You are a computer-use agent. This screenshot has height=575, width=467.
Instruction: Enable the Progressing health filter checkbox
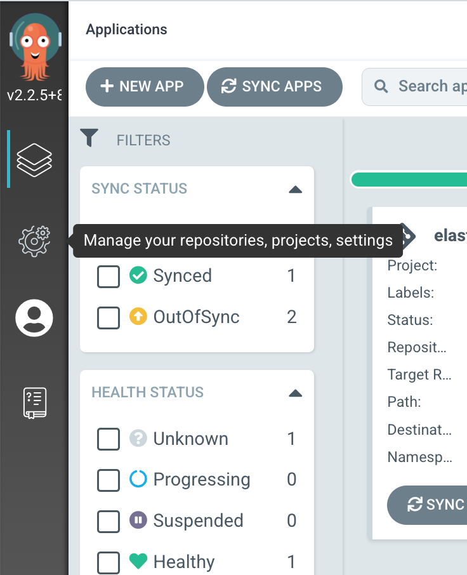point(109,480)
